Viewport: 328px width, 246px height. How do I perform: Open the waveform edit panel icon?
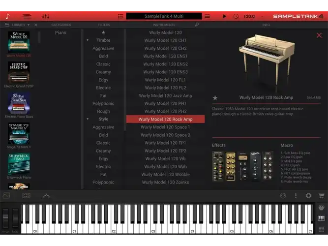[6, 196]
